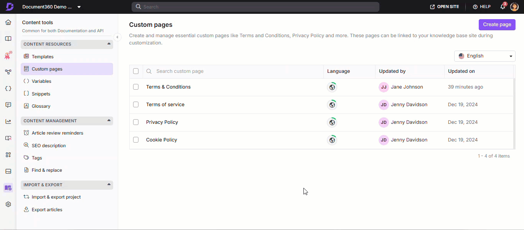Viewport: 524px width, 230px height.
Task: Tick the Cookie Policy row checkbox
Action: point(136,140)
